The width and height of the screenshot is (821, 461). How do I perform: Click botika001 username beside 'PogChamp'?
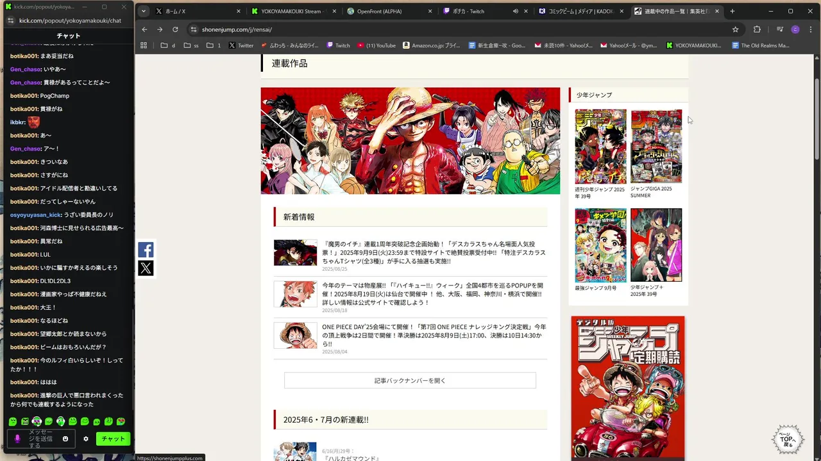pyautogui.click(x=24, y=95)
